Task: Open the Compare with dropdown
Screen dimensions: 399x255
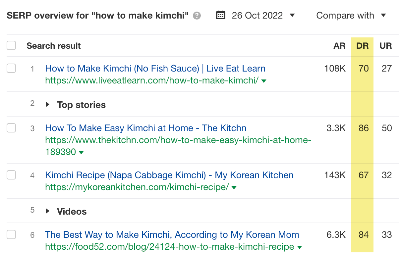Action: pos(383,15)
